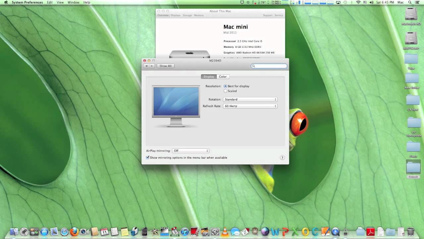The height and width of the screenshot is (239, 424).
Task: Launch Outlook O icon in Dock
Action: coord(305,231)
